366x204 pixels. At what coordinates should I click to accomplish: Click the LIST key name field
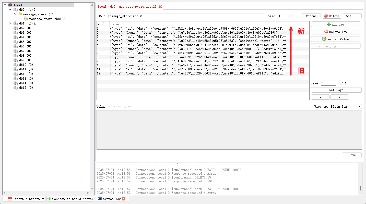(185, 16)
